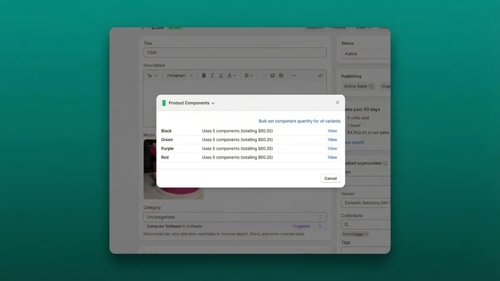Click the Cancel button
The height and width of the screenshot is (281, 500).
tap(331, 179)
